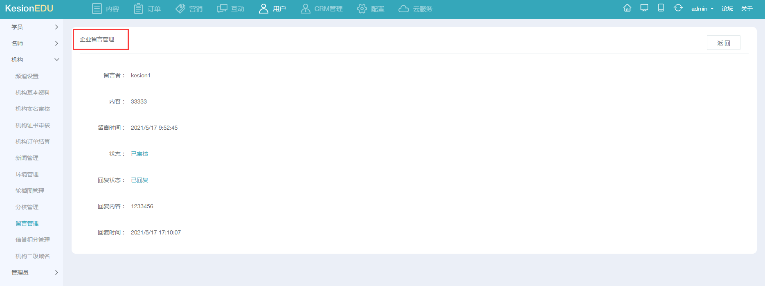765x286 pixels.
Task: Click the home icon in top bar
Action: pyautogui.click(x=627, y=8)
